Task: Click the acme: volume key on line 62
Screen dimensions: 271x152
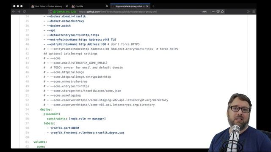Action: (x=41, y=147)
